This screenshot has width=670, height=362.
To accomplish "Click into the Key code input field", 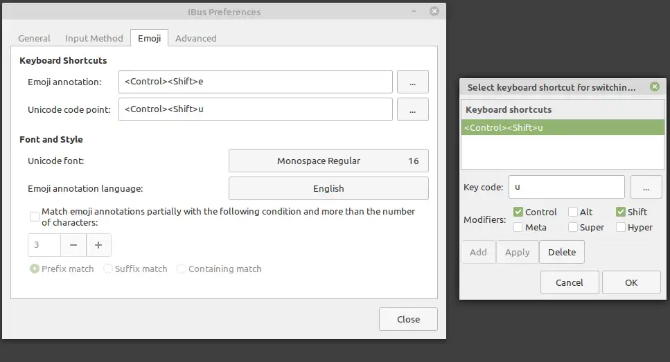I will 567,187.
